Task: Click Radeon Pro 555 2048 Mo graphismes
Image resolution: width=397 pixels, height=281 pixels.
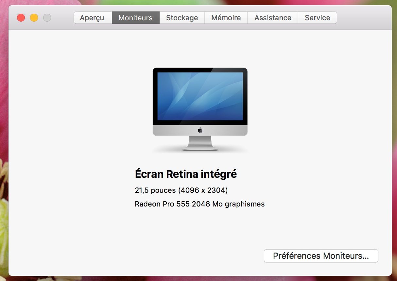Action: 199,204
